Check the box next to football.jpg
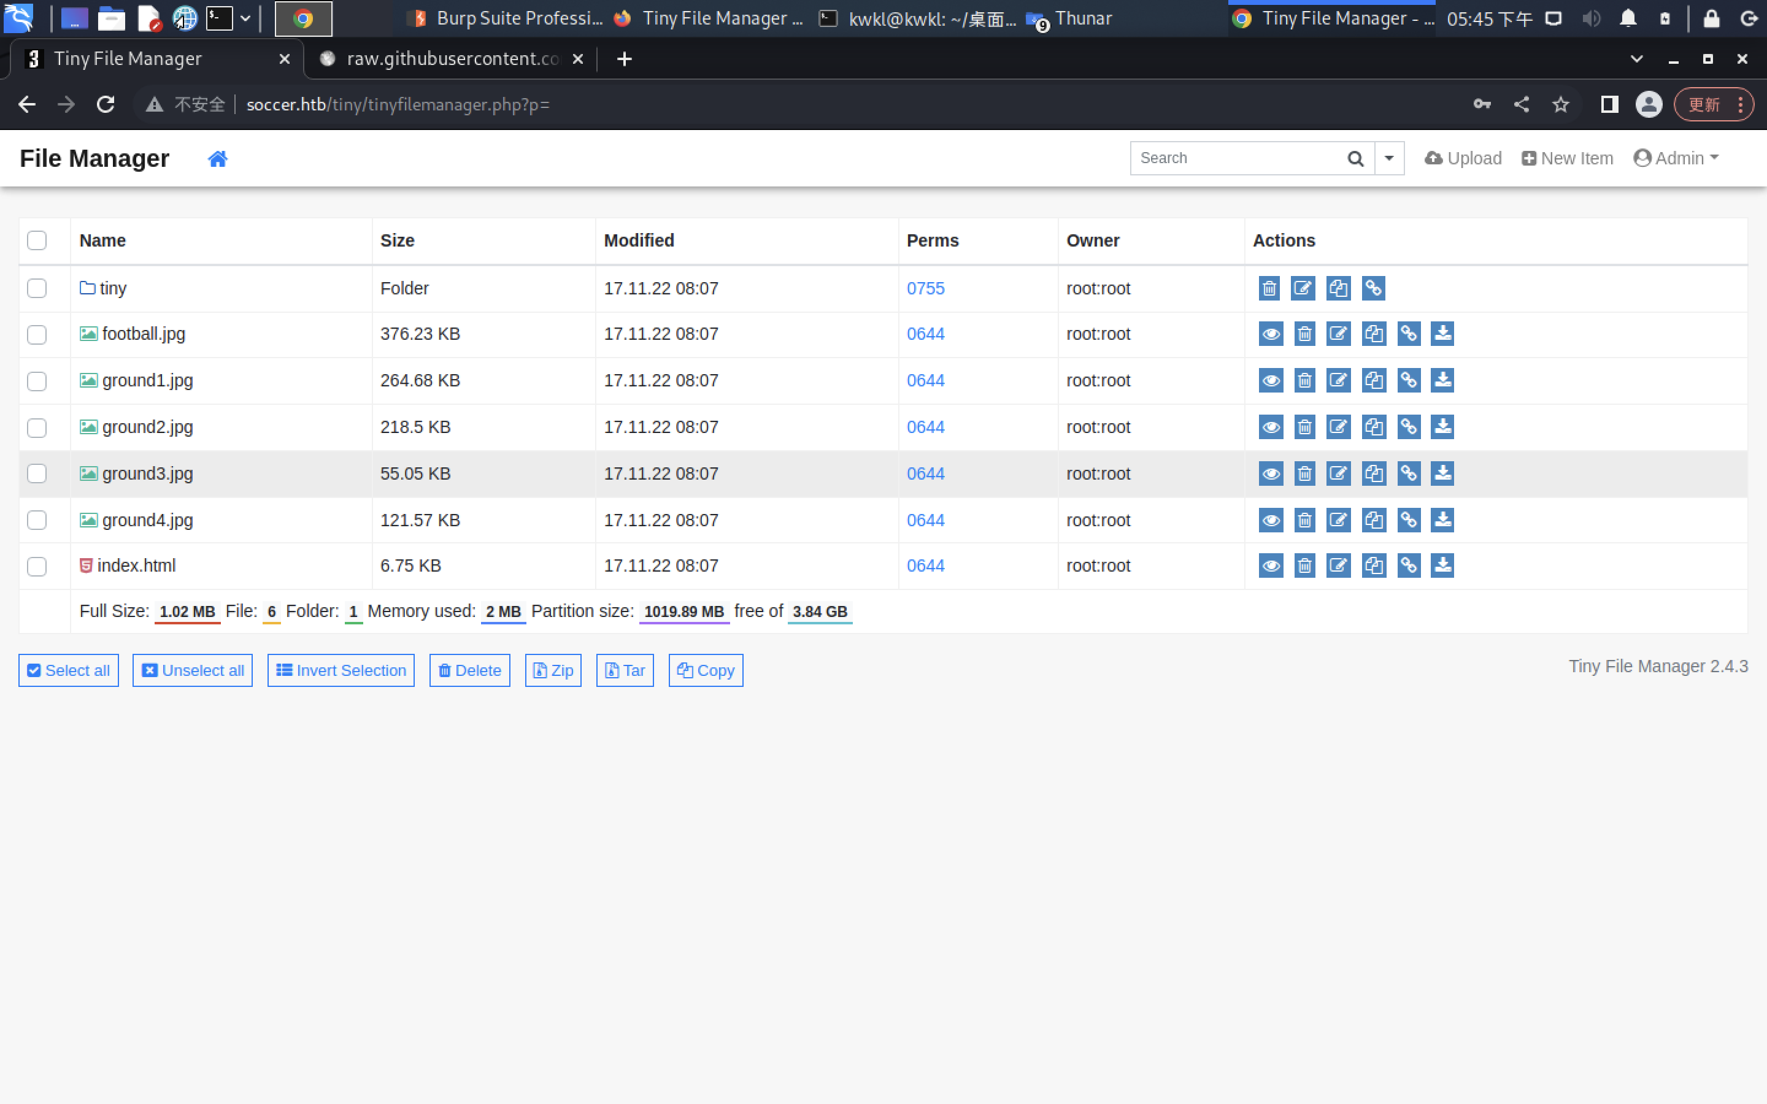1767x1104 pixels. click(x=37, y=334)
